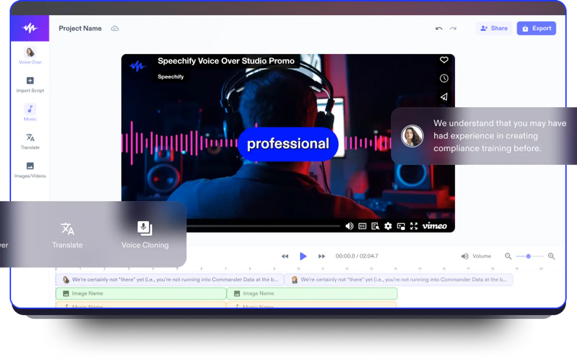Click the timeline zoom slider handle
This screenshot has height=360, width=577.
click(x=528, y=256)
